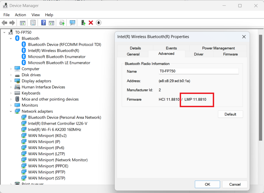
Task: Expand the Computer category
Action: click(x=11, y=69)
